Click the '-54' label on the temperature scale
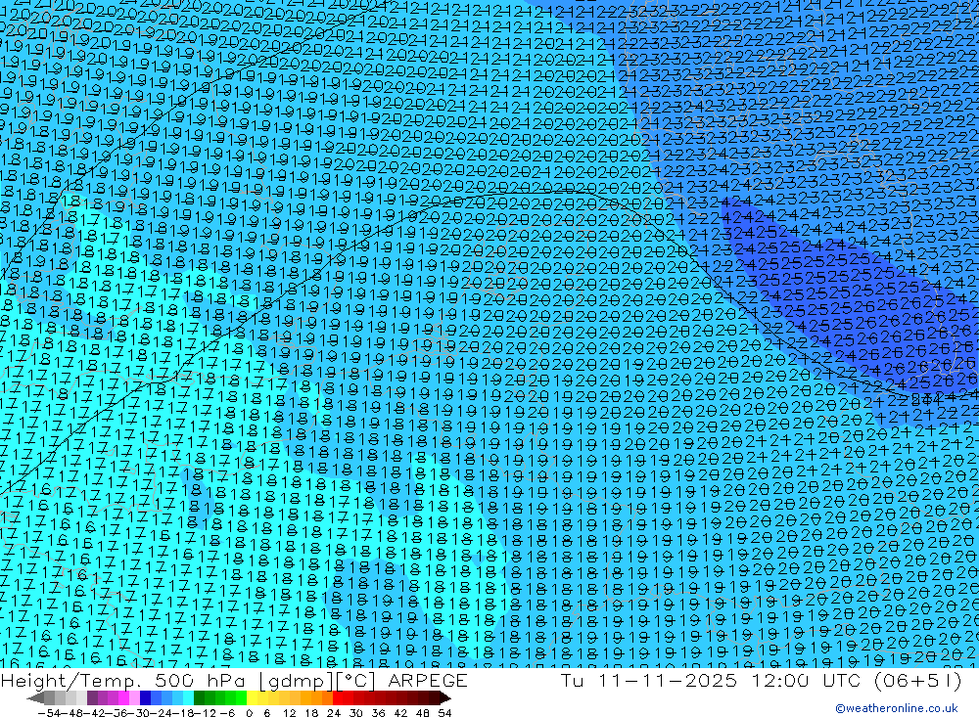Viewport: 979px width, 717px height. coord(49,713)
